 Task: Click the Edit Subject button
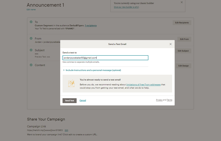183,51
